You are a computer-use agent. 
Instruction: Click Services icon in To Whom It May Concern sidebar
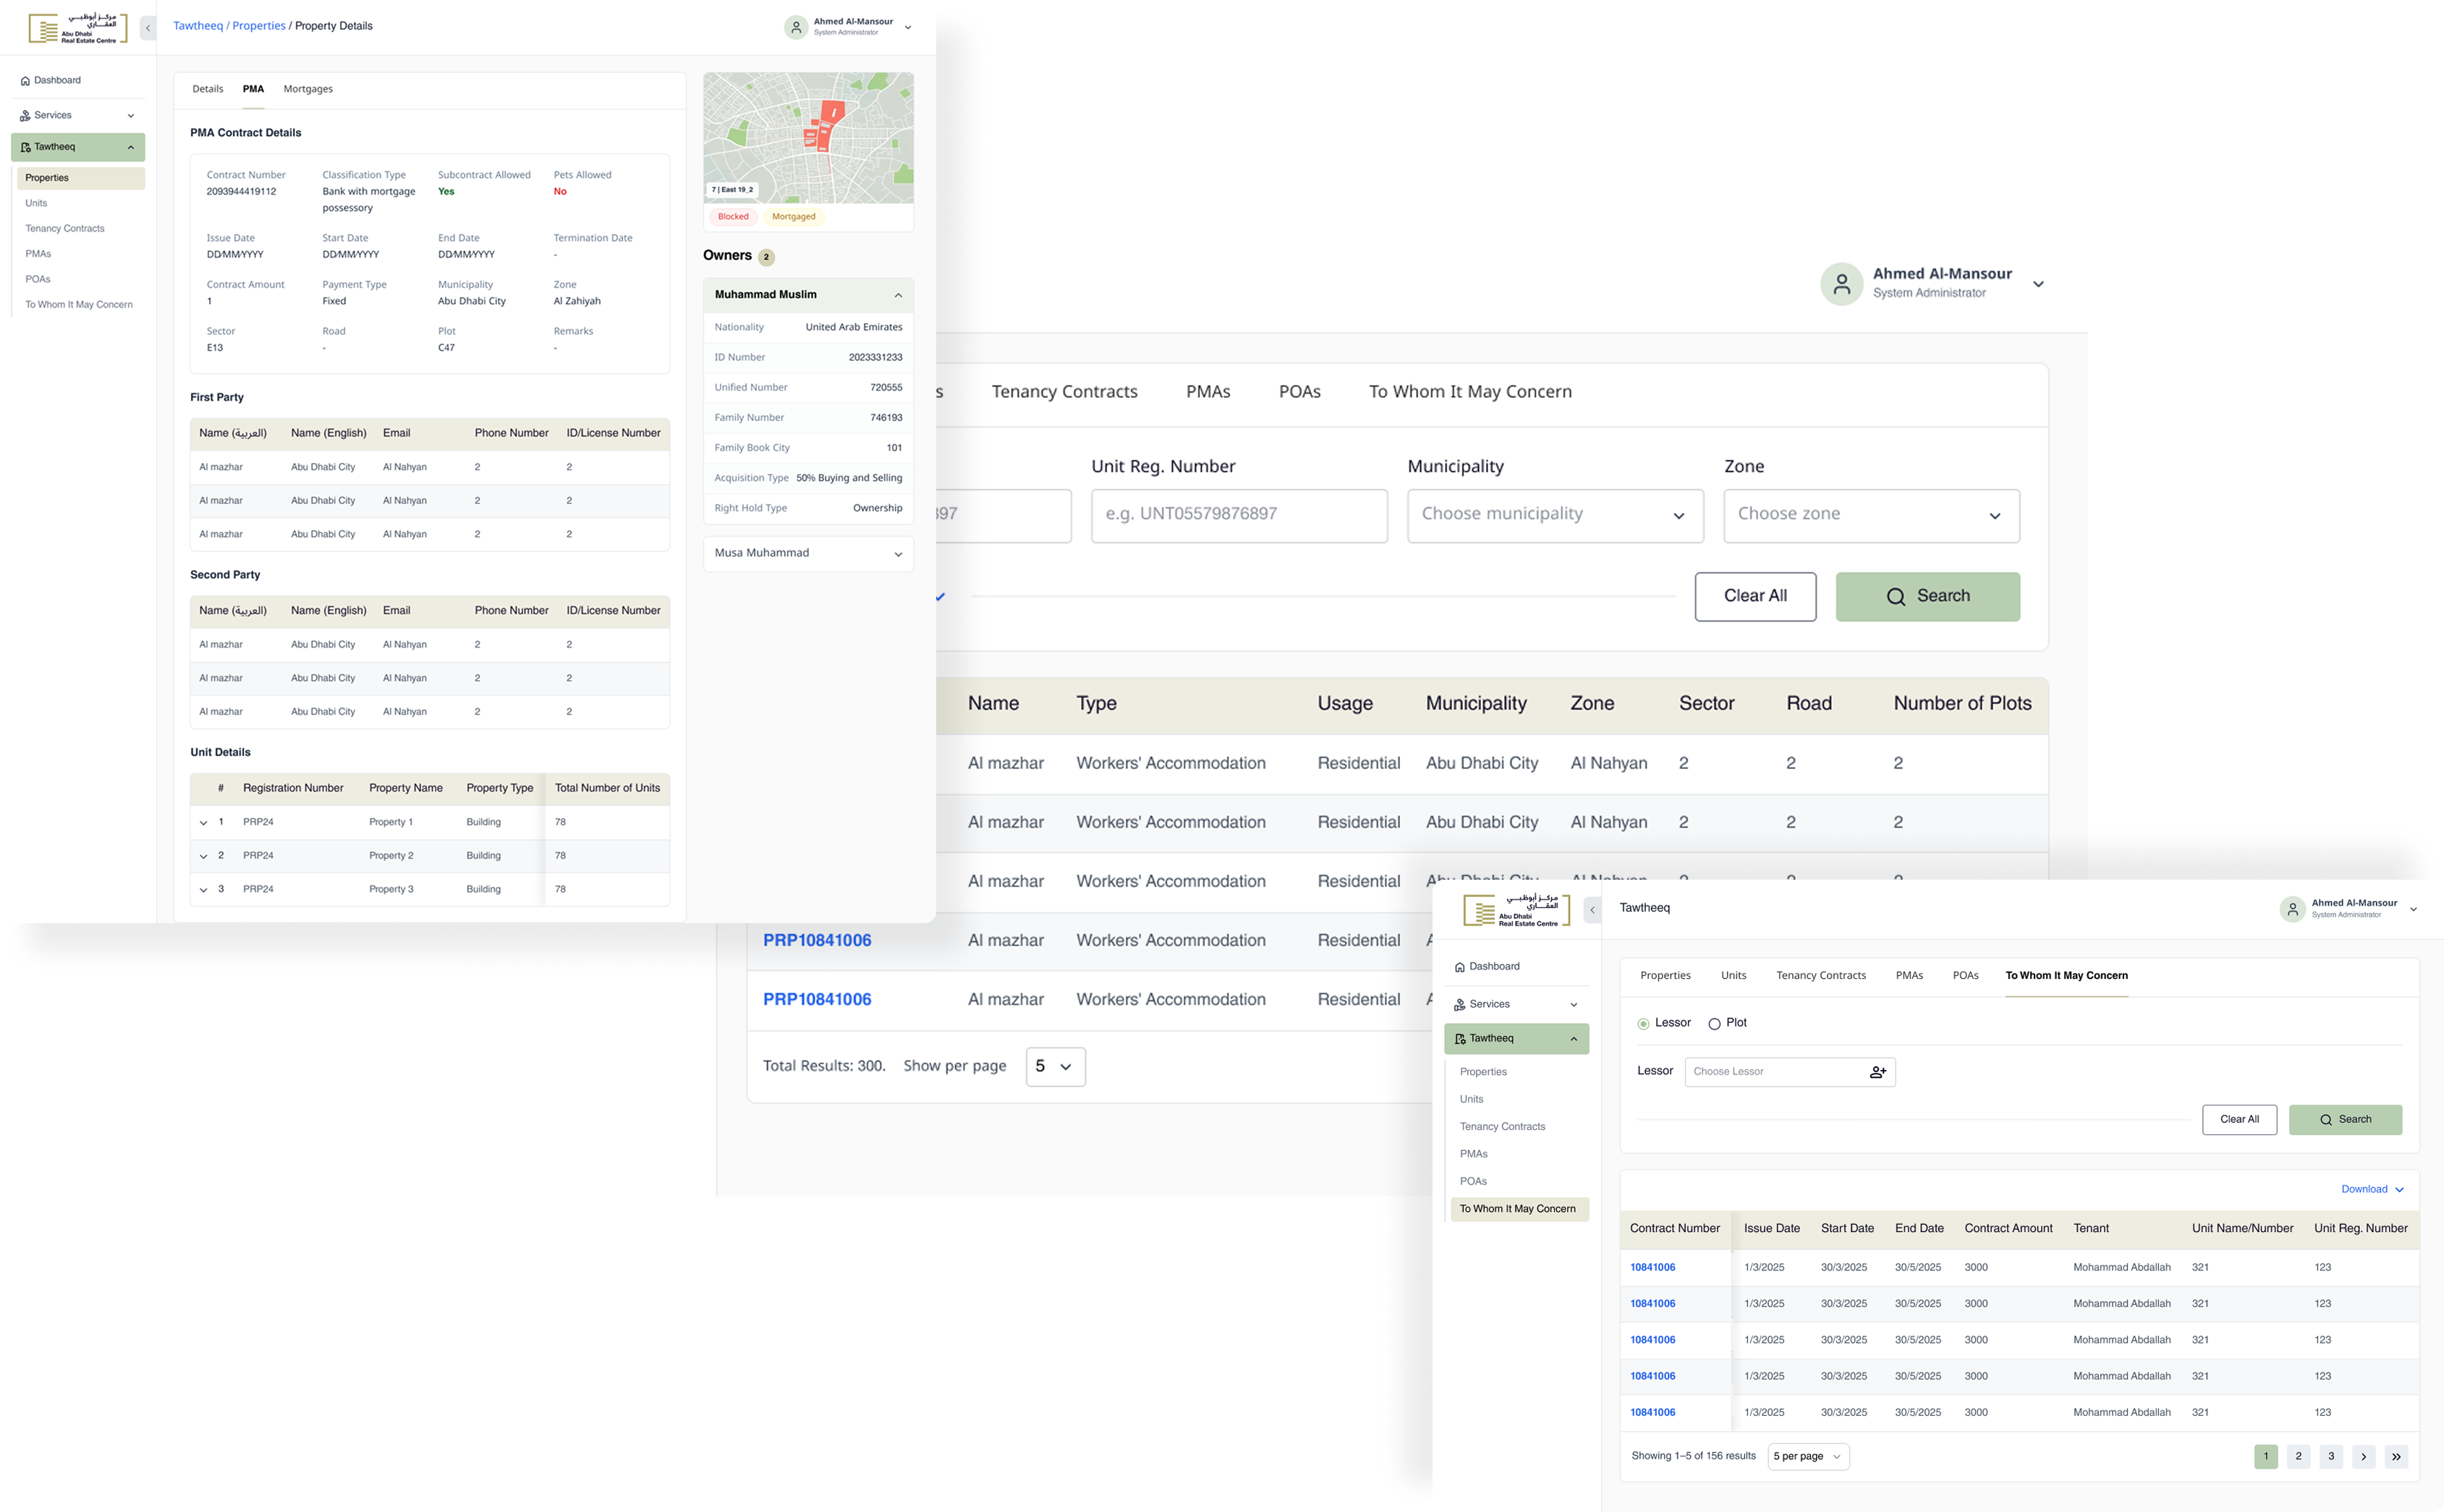(x=1460, y=1005)
